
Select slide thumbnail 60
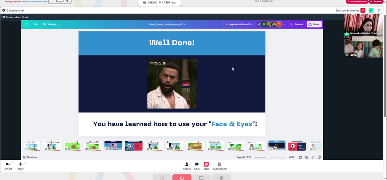(256, 146)
